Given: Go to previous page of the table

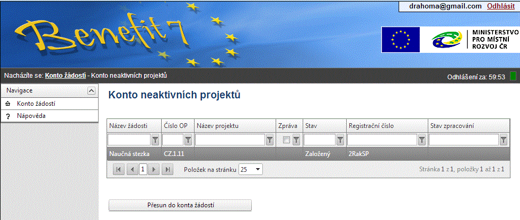Looking at the screenshot, I should point(133,169).
